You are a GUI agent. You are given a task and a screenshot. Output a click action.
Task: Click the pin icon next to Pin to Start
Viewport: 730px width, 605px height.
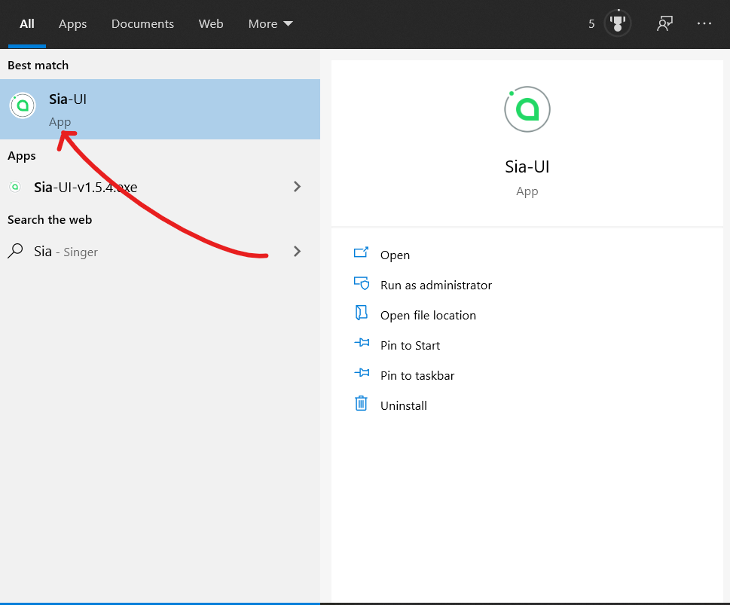click(362, 343)
